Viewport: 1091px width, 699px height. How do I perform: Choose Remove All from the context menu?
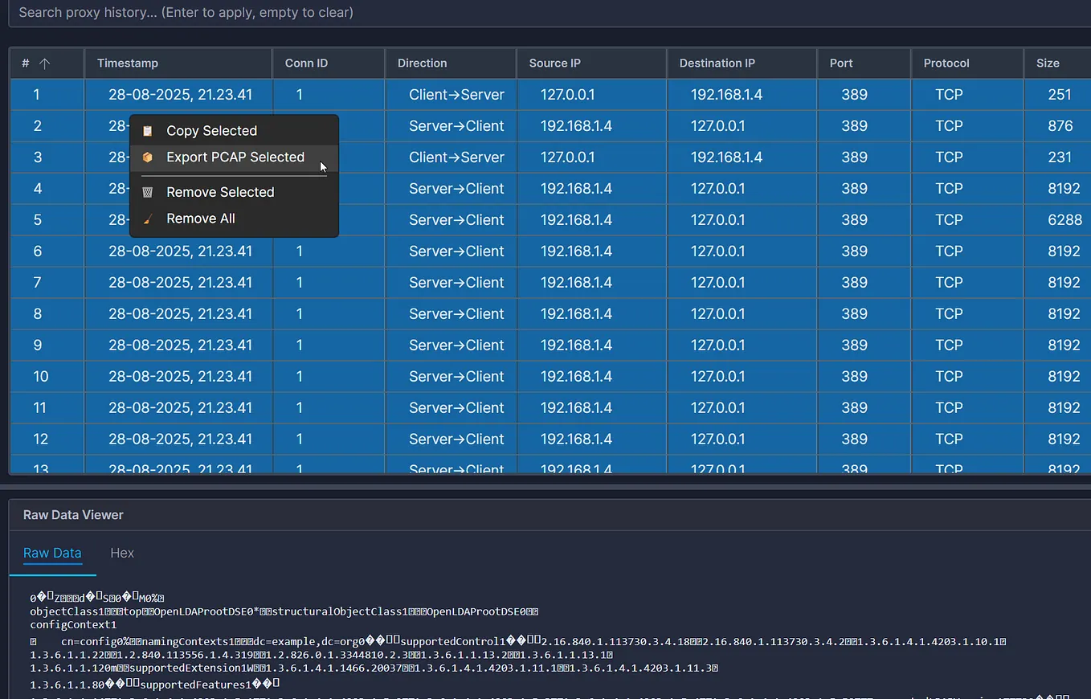coord(200,219)
